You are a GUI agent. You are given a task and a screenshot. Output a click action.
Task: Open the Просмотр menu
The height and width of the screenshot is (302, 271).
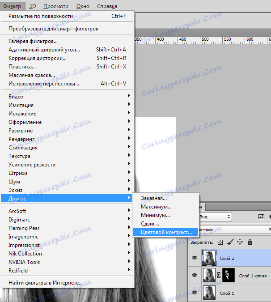(56, 6)
